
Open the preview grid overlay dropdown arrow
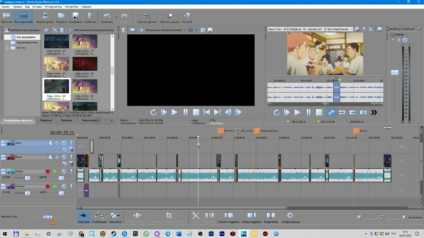point(196,30)
